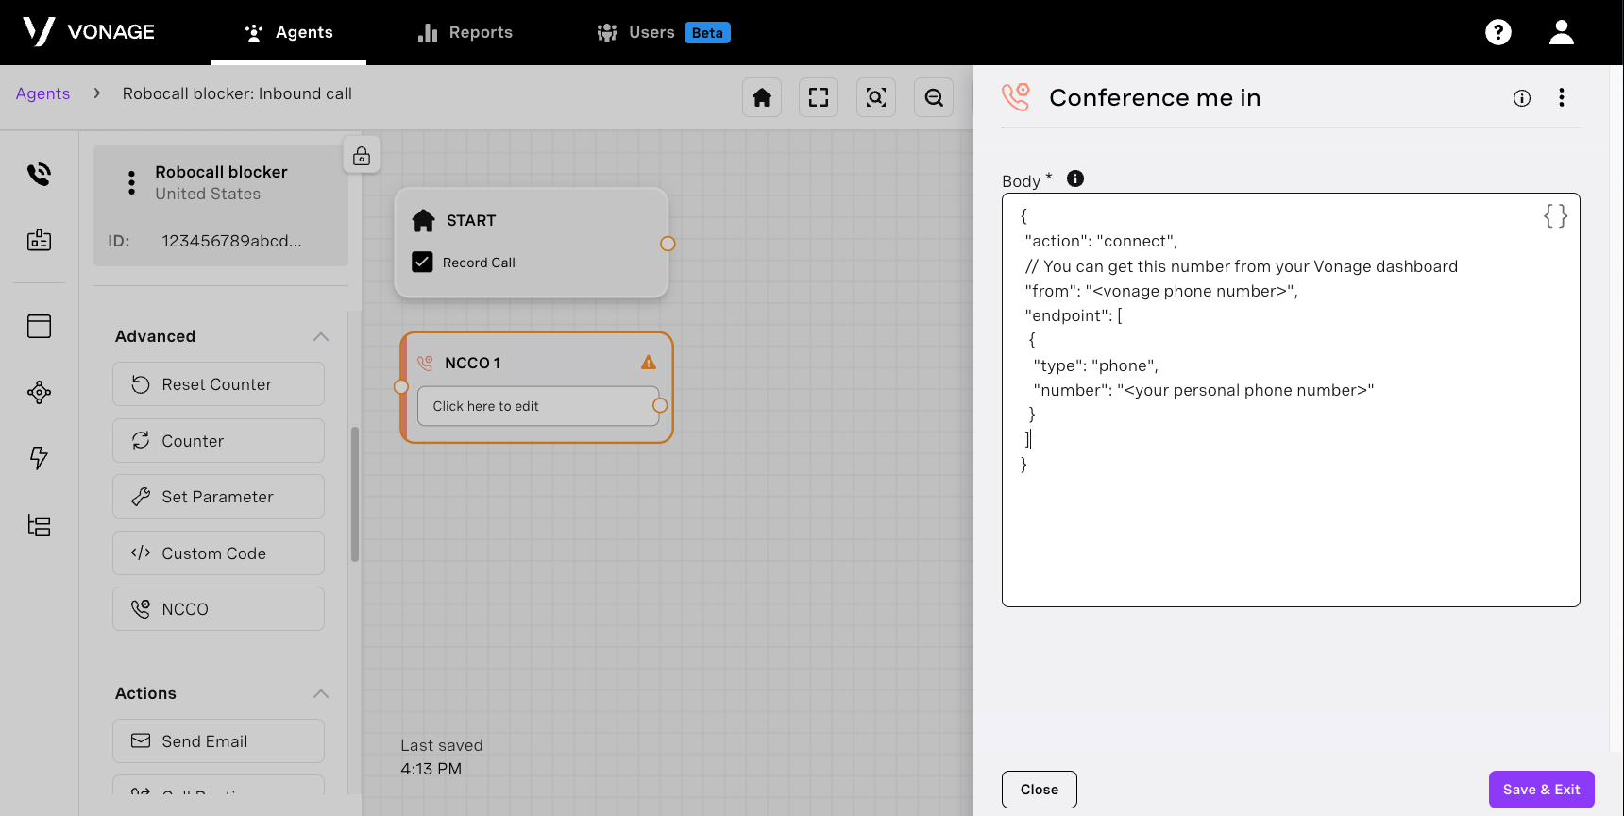Click the START node home icon
Image resolution: width=1624 pixels, height=816 pixels.
pos(423,220)
